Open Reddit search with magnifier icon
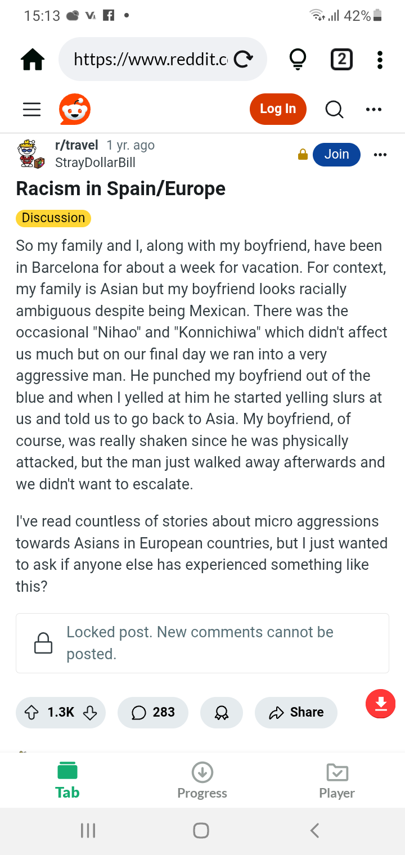 (334, 109)
